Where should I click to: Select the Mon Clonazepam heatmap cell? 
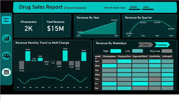point(109,66)
